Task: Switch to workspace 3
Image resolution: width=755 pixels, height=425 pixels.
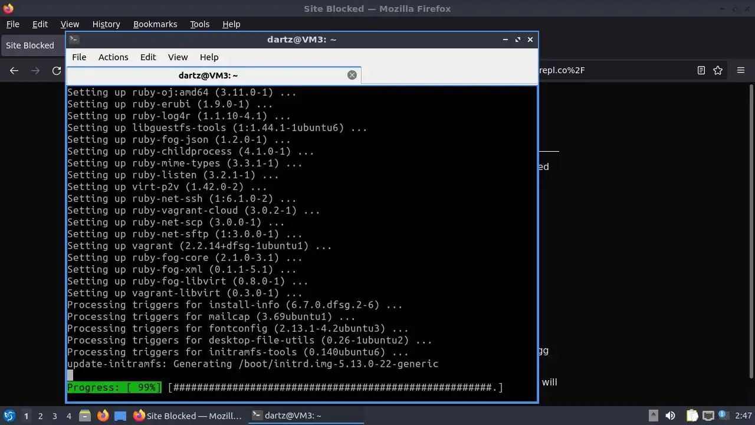Action: point(55,416)
